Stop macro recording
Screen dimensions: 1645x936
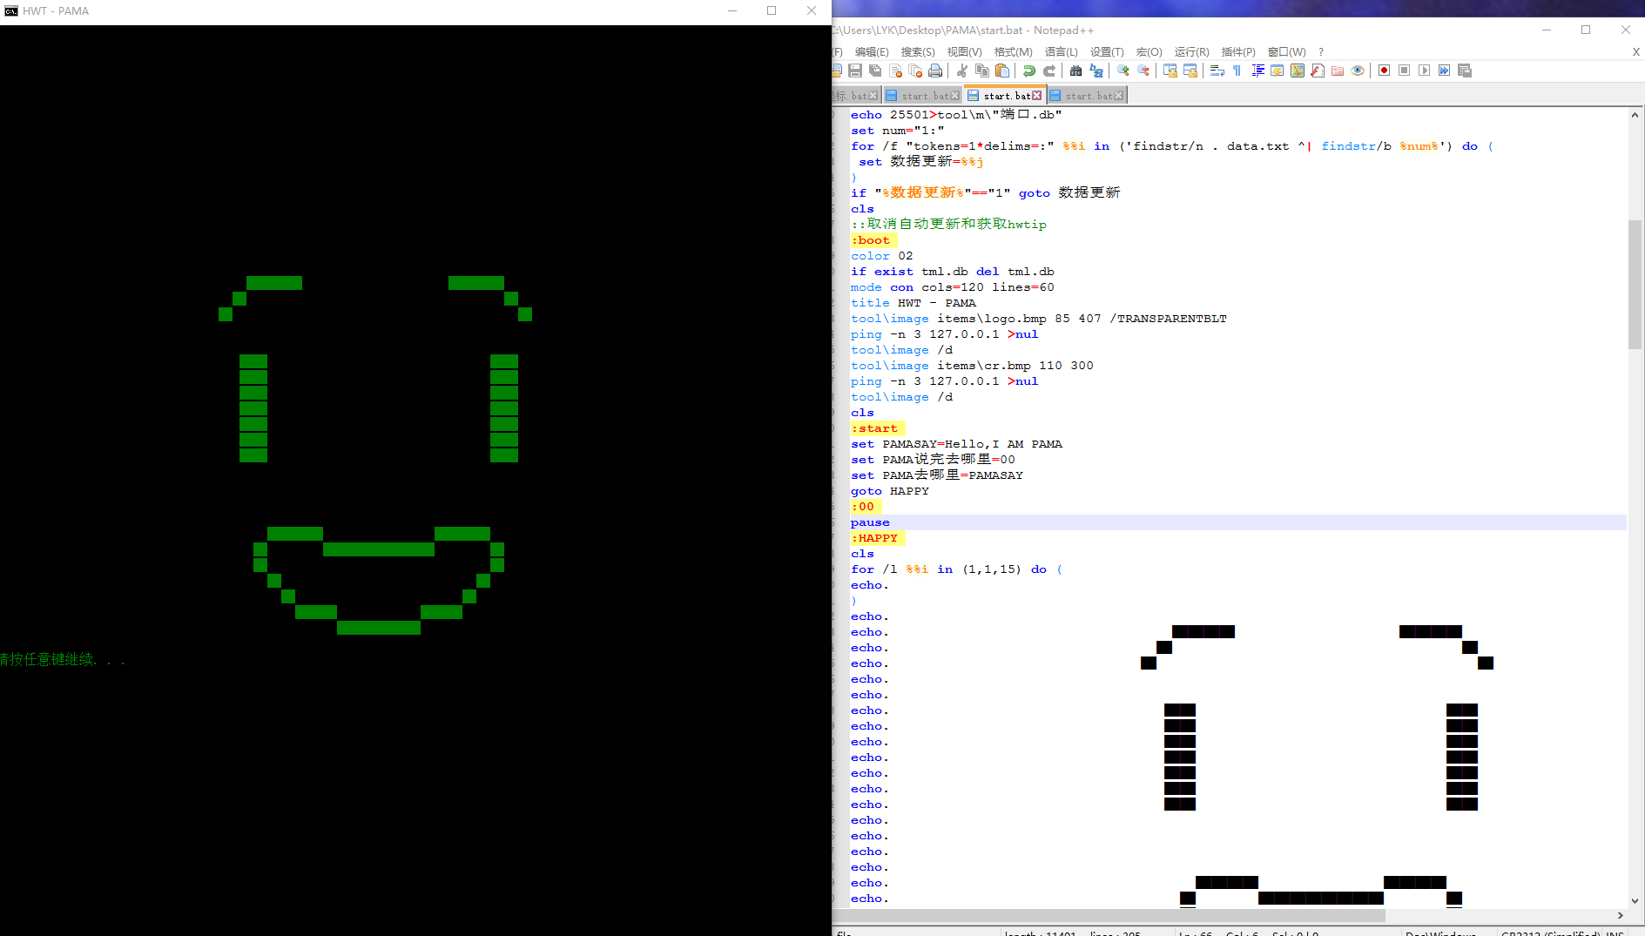1405,71
